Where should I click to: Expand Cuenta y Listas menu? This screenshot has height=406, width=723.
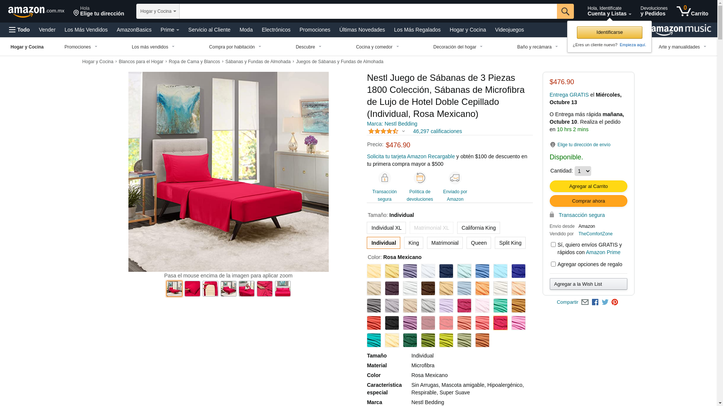tap(609, 11)
